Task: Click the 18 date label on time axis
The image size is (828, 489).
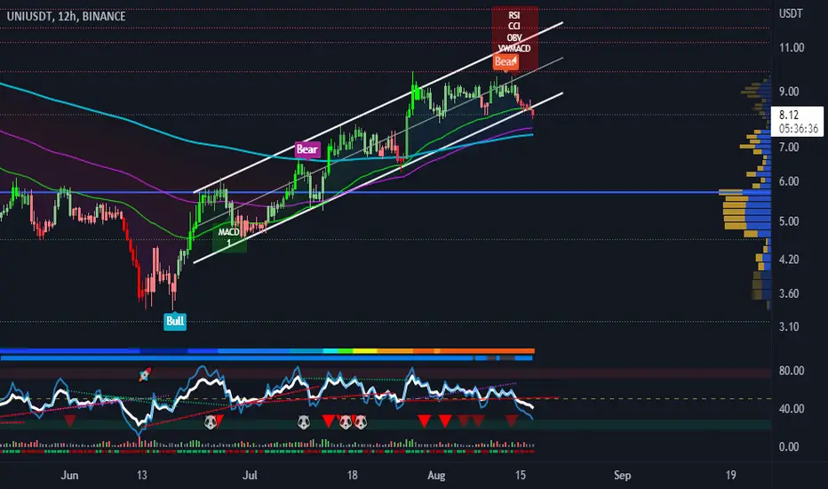Action: pos(352,475)
